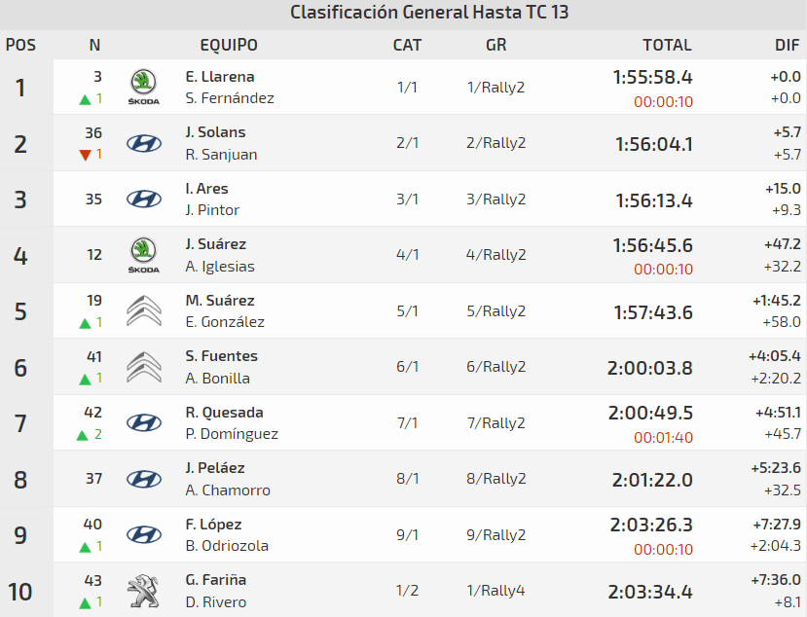Click the Hyundai logo next to J. Solans
Viewport: 807px width, 617px height.
pos(144,144)
